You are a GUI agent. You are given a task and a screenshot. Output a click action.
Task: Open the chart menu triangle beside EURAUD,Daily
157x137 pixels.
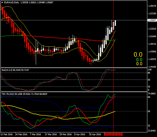pyautogui.click(x=2, y=3)
